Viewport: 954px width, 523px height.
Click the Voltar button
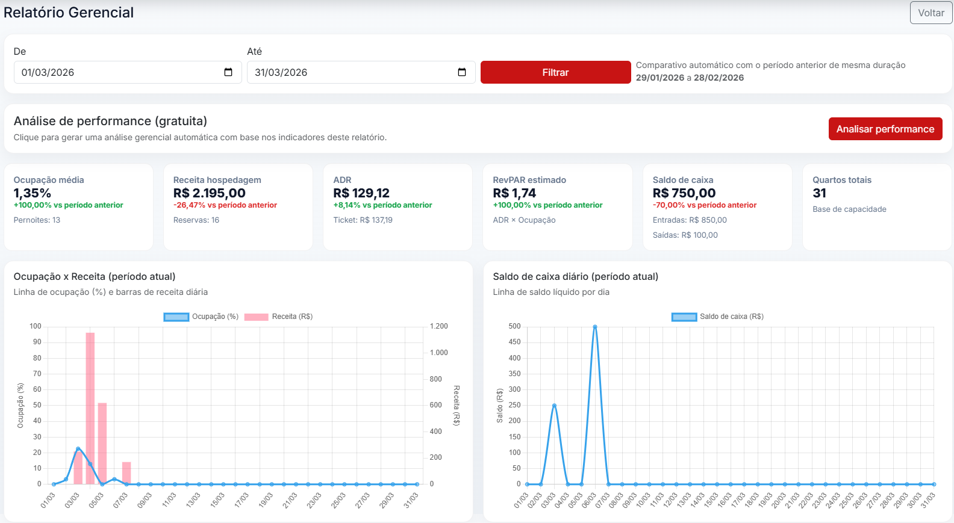931,13
